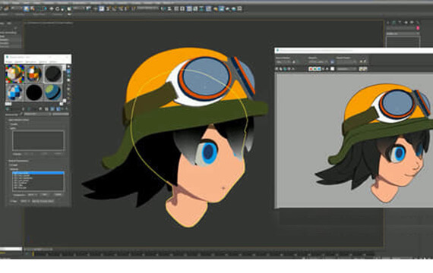Select the solid black sample sphere

tap(34, 93)
